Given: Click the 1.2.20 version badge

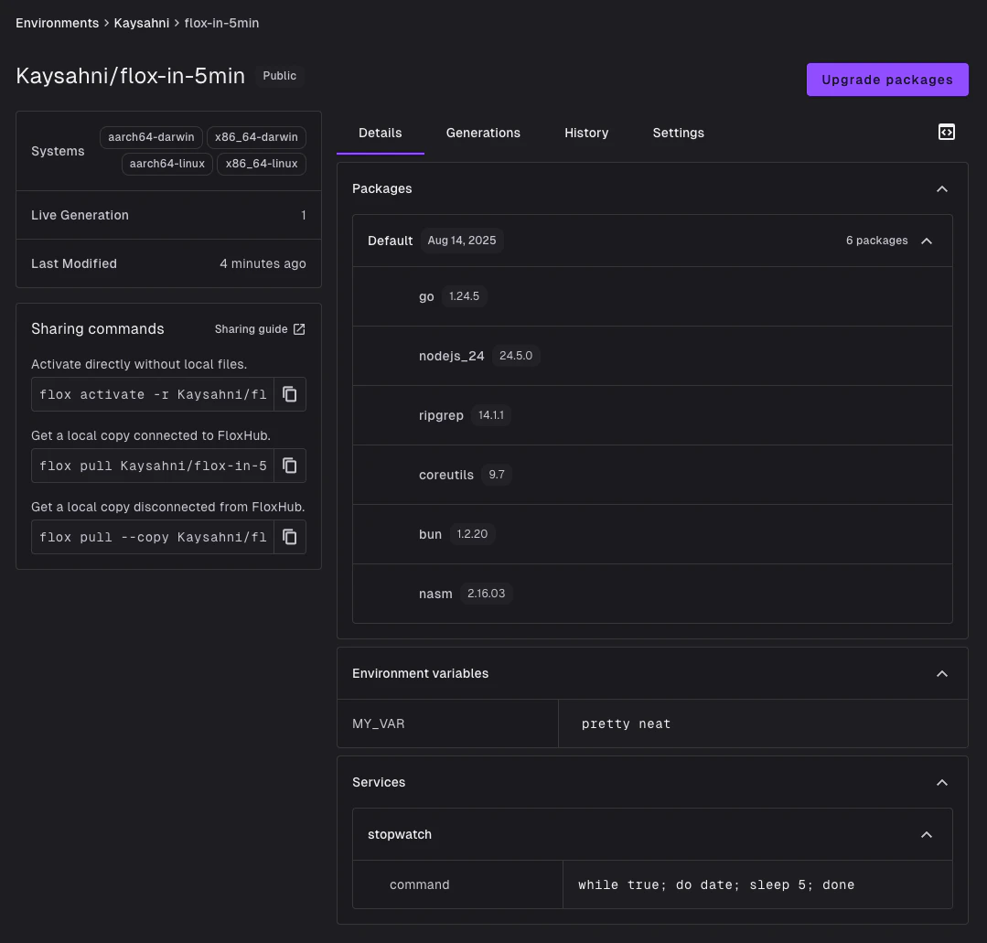Looking at the screenshot, I should click(x=472, y=534).
